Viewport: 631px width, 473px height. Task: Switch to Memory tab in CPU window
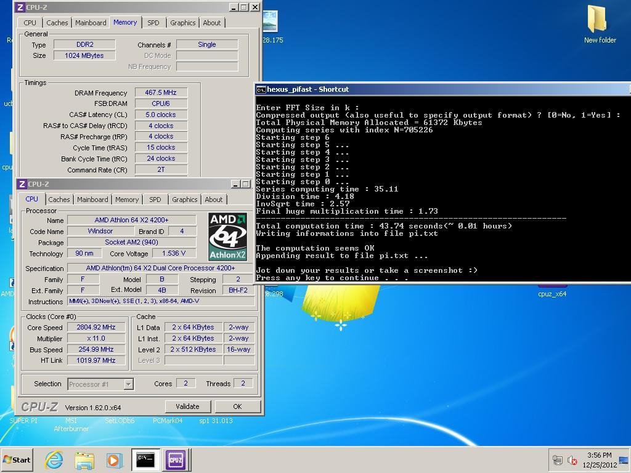click(x=127, y=200)
